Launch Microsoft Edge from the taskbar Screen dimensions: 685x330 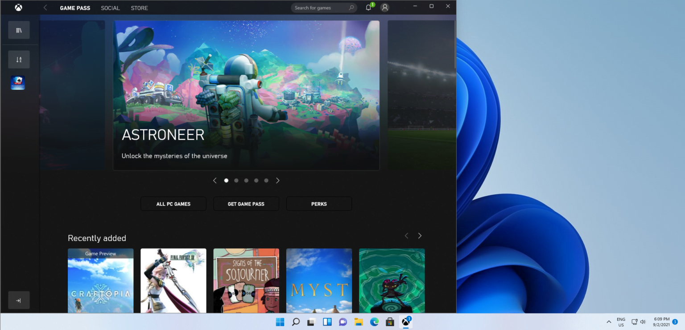tap(374, 322)
